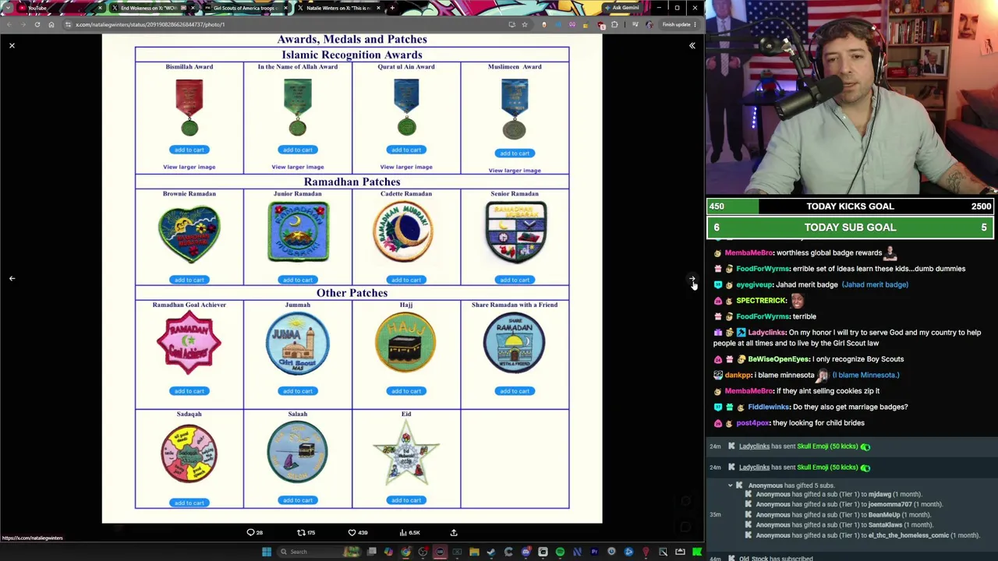The image size is (998, 561).
Task: Collapse the side panel with the double-arrow icon
Action: click(x=692, y=45)
